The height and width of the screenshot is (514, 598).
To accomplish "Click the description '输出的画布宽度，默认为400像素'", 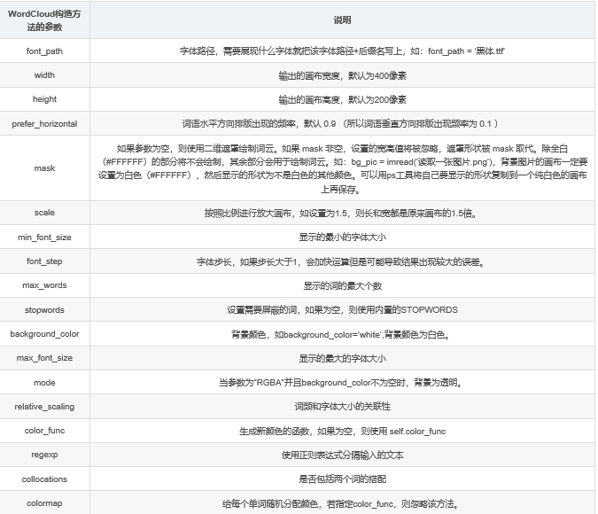I will pos(342,75).
